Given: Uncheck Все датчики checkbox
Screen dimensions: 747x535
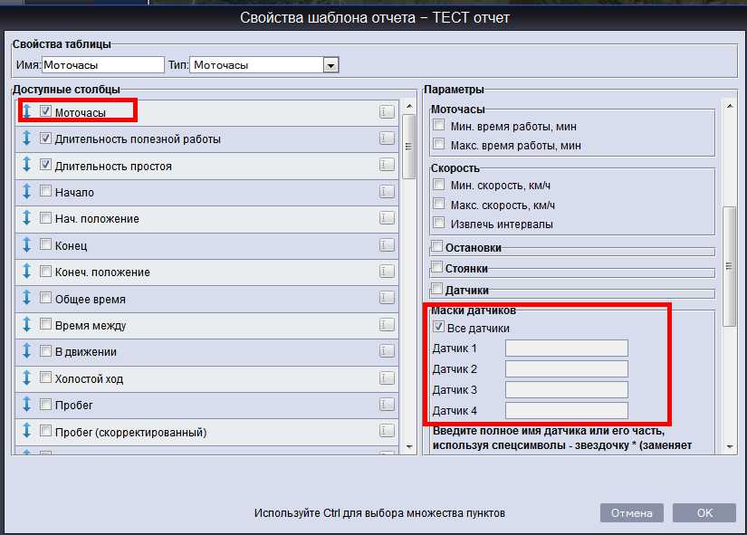Looking at the screenshot, I should (438, 327).
